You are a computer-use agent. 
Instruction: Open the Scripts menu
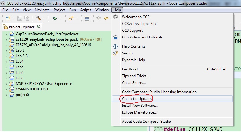(85, 10)
